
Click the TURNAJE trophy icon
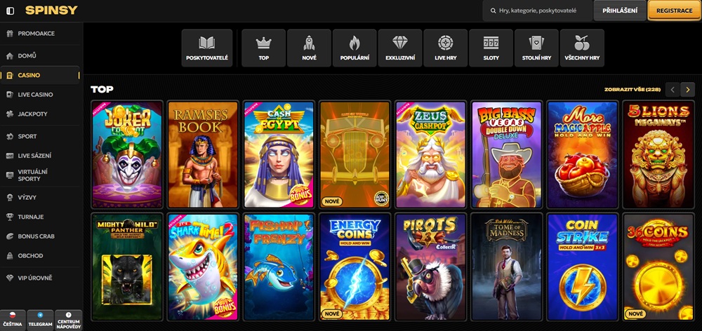9,217
